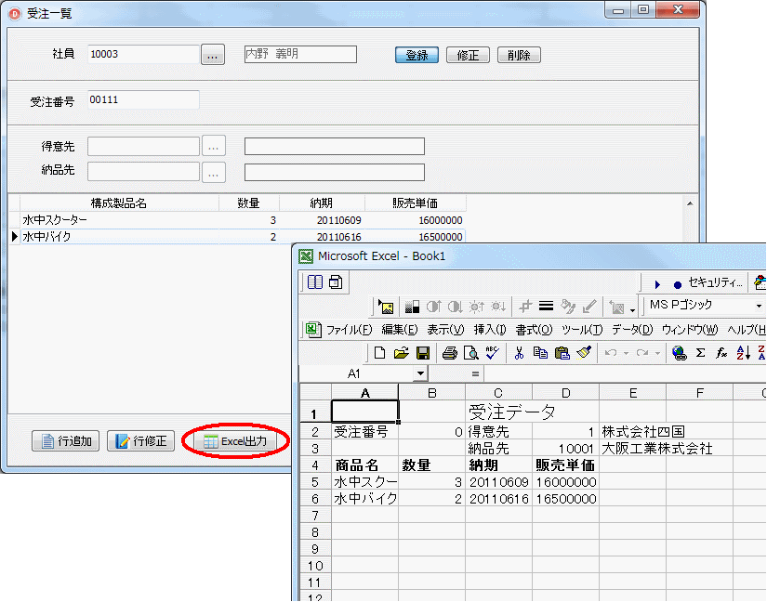Click the lookup button next to 社員 field

coord(213,55)
